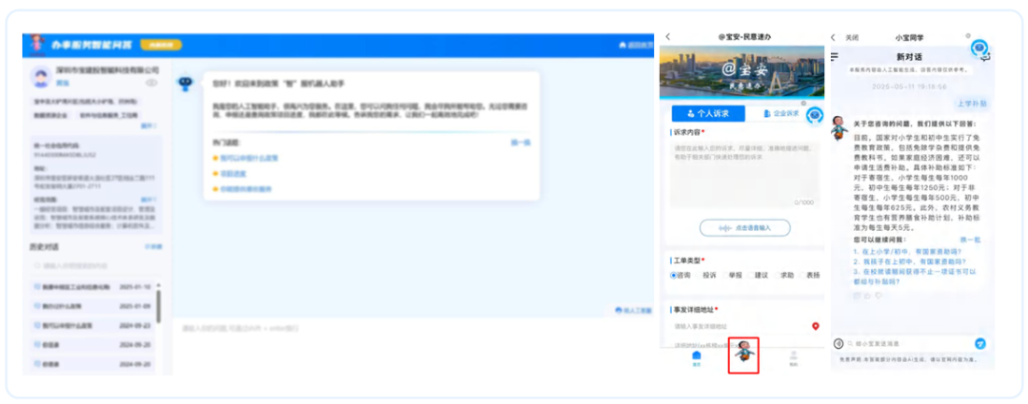
Task: Click the mascot avatar beside the answer
Action: (x=839, y=128)
